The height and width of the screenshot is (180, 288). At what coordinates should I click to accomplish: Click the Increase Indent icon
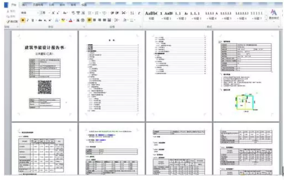point(117,13)
